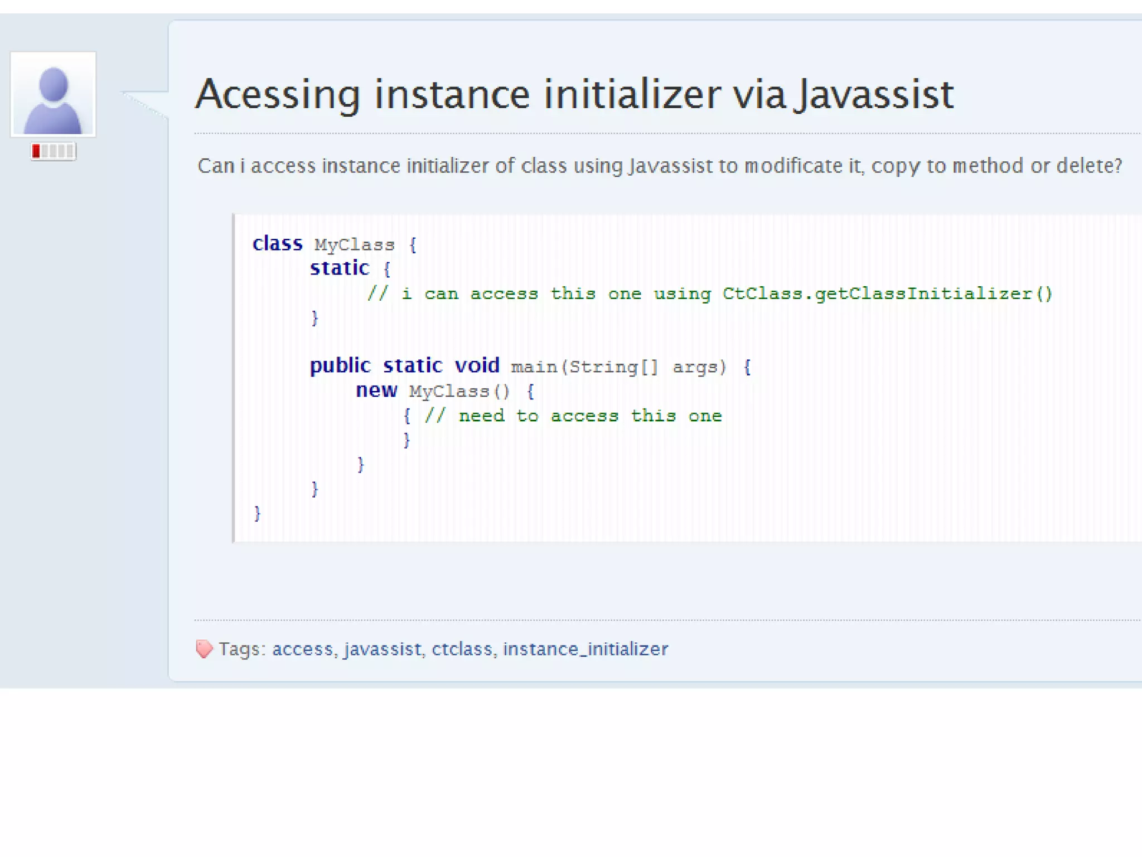Click the 'class' keyword in code
The height and width of the screenshot is (857, 1142).
tap(277, 244)
